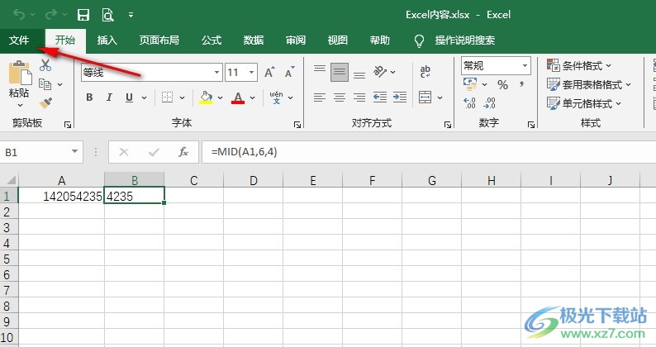Expand the font size dropdown

click(253, 73)
